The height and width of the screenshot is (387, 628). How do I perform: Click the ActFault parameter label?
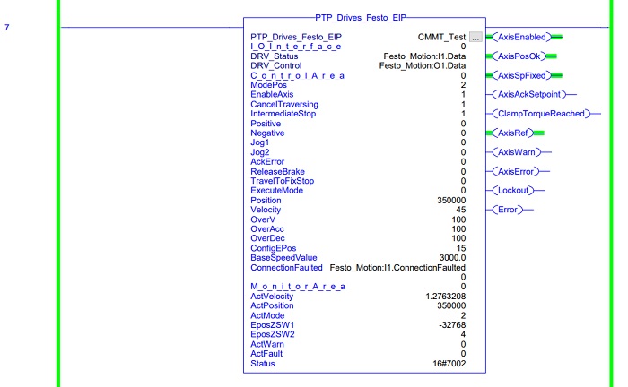coord(266,354)
